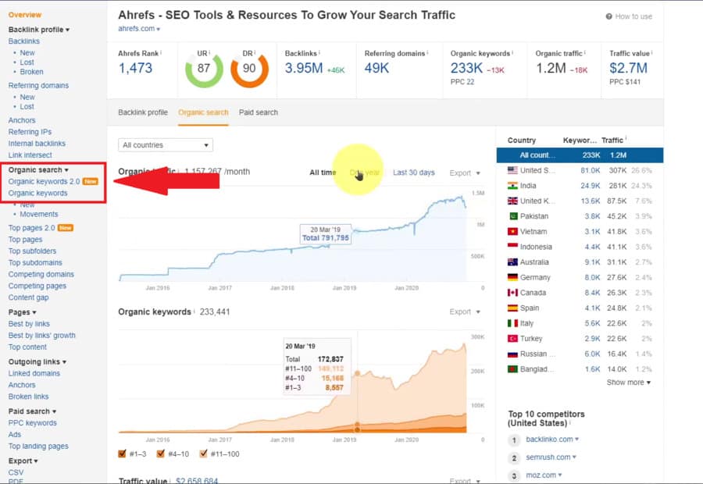Image resolution: width=703 pixels, height=484 pixels.
Task: Click the Backlinks count 3.95M
Action: click(304, 68)
